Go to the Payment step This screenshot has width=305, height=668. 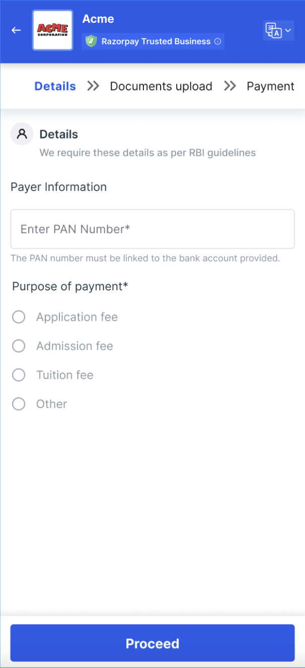(x=270, y=86)
